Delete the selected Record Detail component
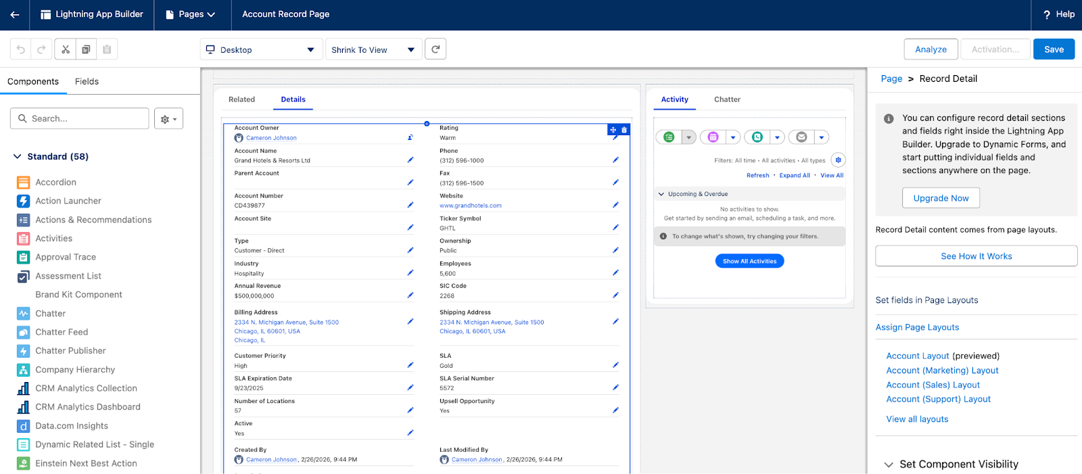 tap(624, 130)
